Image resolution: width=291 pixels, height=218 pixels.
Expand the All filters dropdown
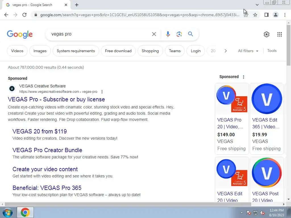248,51
